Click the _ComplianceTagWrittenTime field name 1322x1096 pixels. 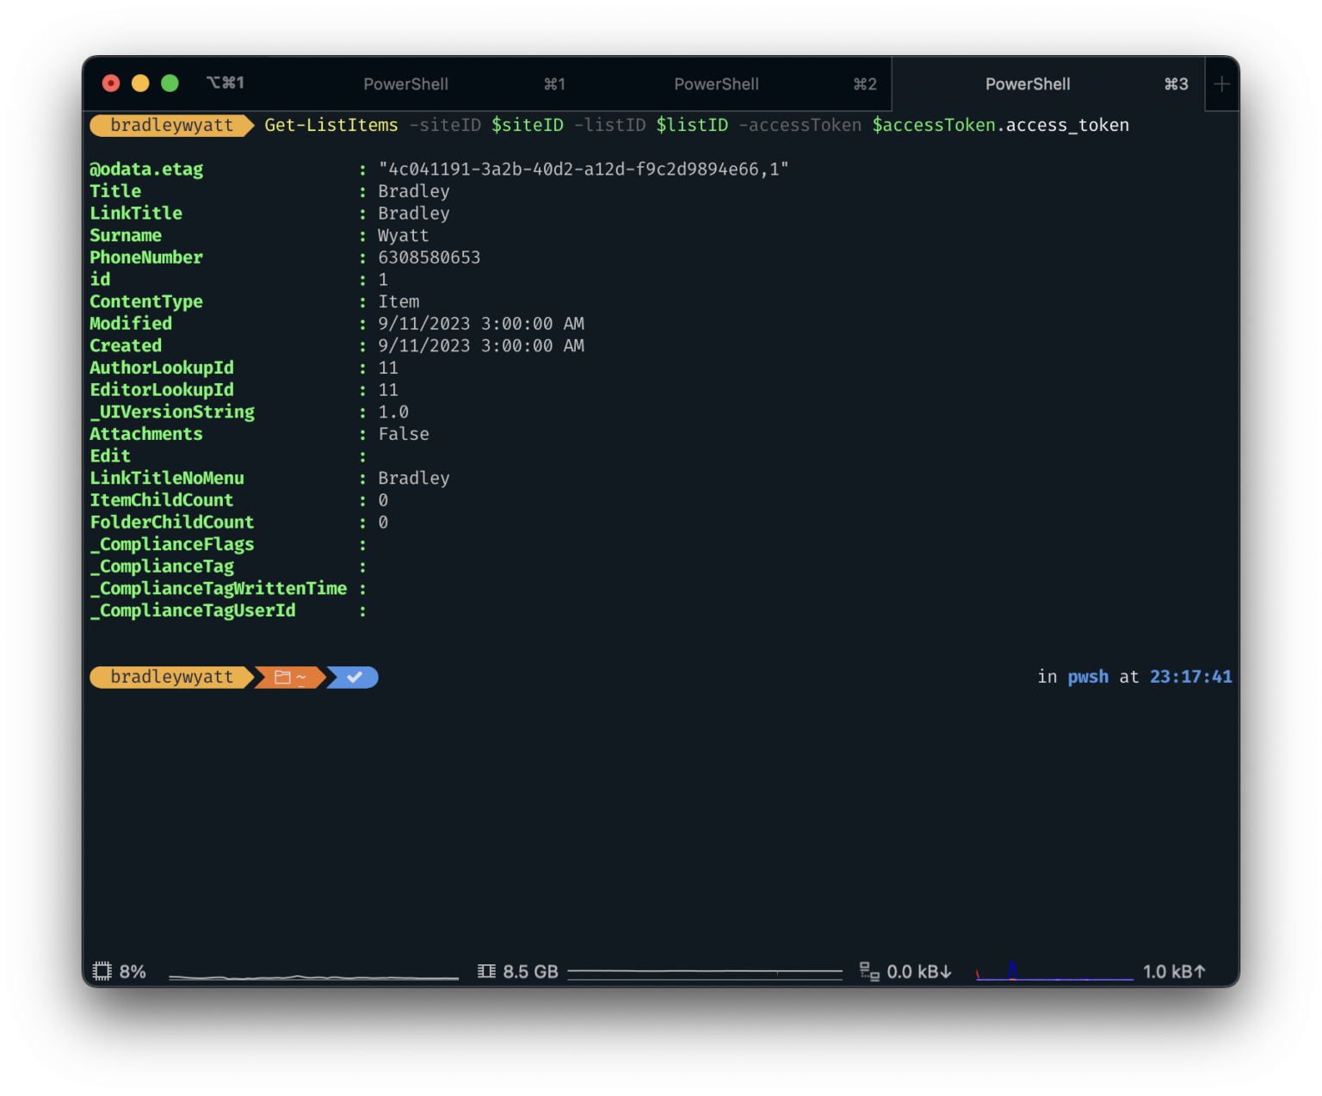tap(219, 589)
